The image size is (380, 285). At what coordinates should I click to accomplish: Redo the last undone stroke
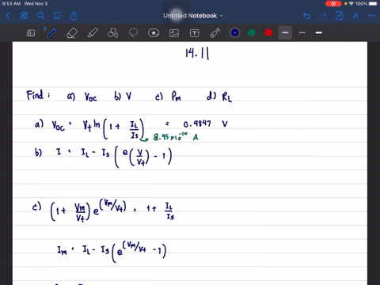click(x=323, y=16)
